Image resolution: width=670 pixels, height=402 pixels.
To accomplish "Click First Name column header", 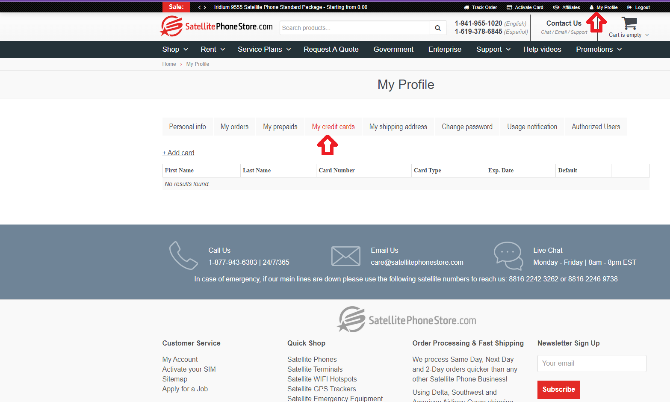I will (x=179, y=170).
